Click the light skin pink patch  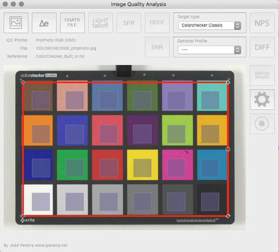coord(72,96)
